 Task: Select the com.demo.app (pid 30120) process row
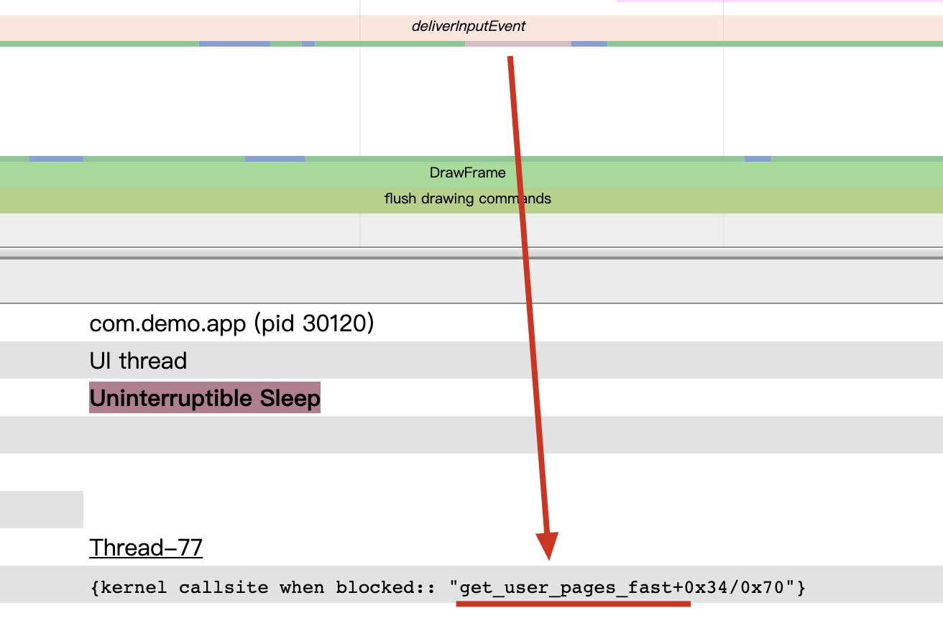click(x=231, y=323)
